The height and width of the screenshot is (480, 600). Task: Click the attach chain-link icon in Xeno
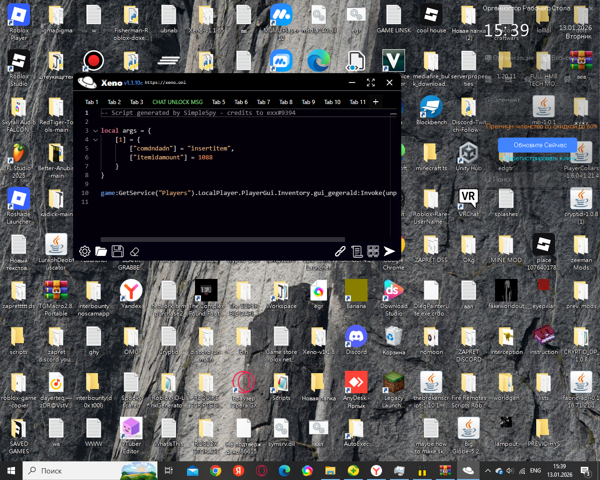(x=340, y=251)
